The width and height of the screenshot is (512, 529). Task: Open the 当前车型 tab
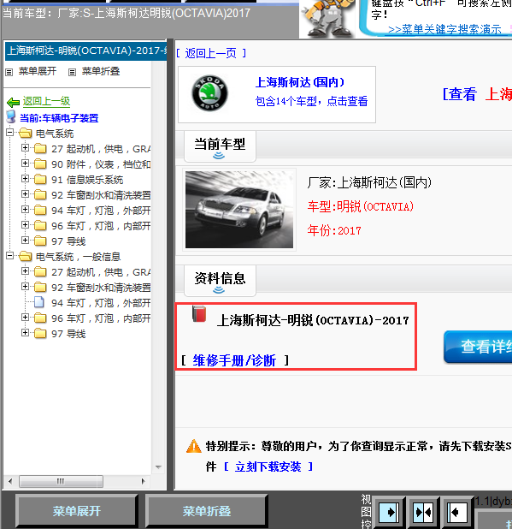(x=220, y=146)
